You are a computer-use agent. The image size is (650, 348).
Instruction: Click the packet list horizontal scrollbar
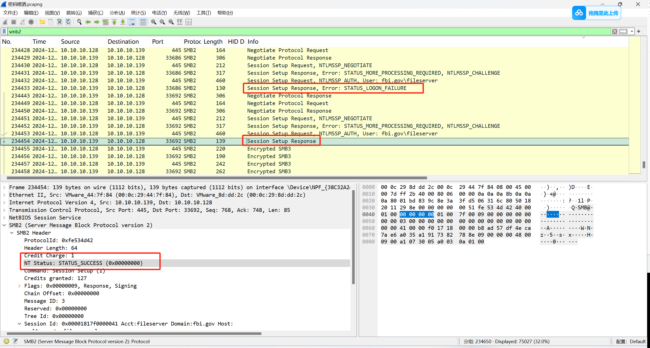coord(217,178)
